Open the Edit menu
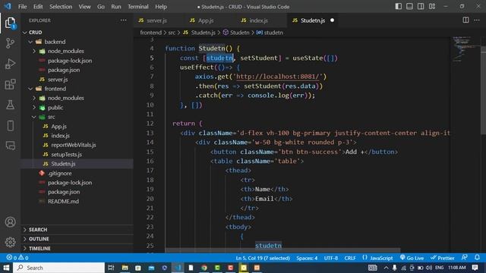 (x=38, y=7)
